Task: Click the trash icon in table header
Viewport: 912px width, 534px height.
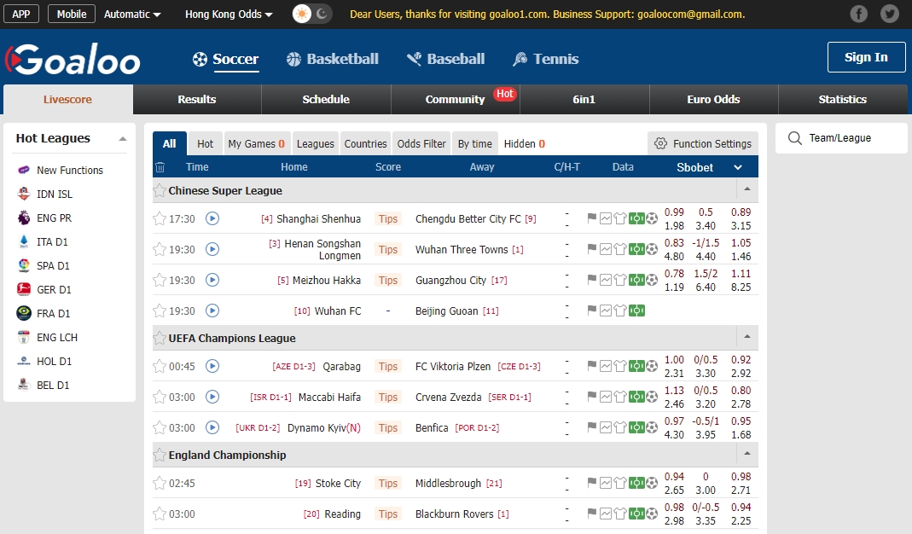Action: point(160,167)
